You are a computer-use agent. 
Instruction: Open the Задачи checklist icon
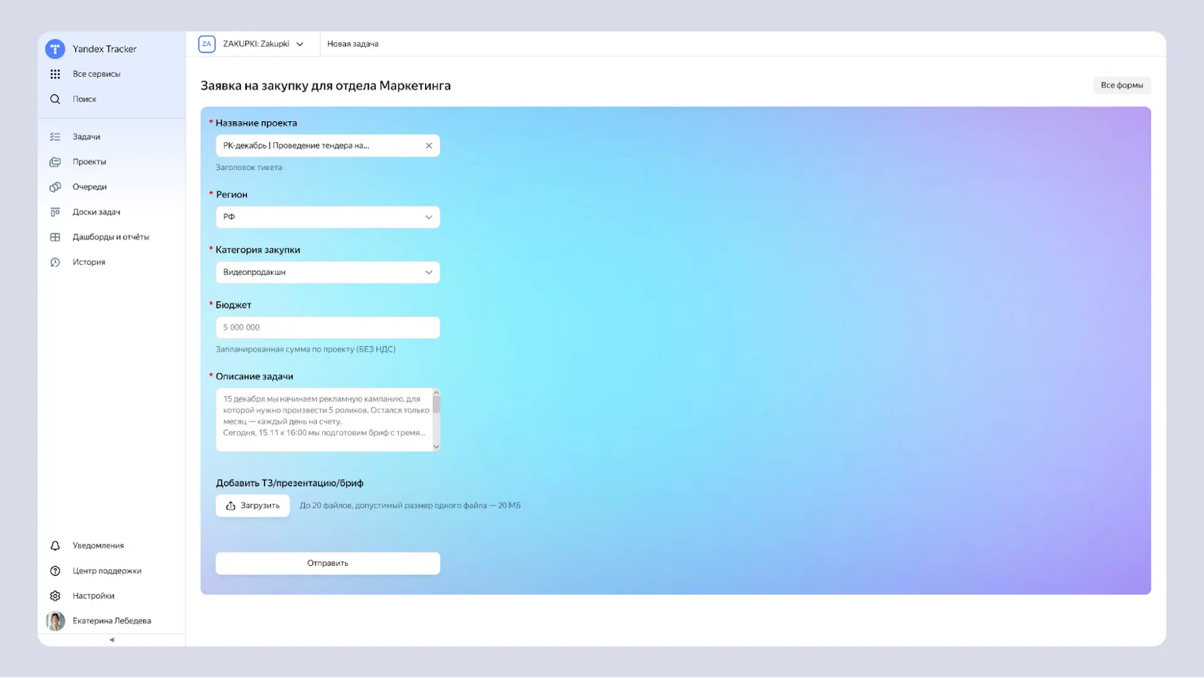click(x=55, y=137)
